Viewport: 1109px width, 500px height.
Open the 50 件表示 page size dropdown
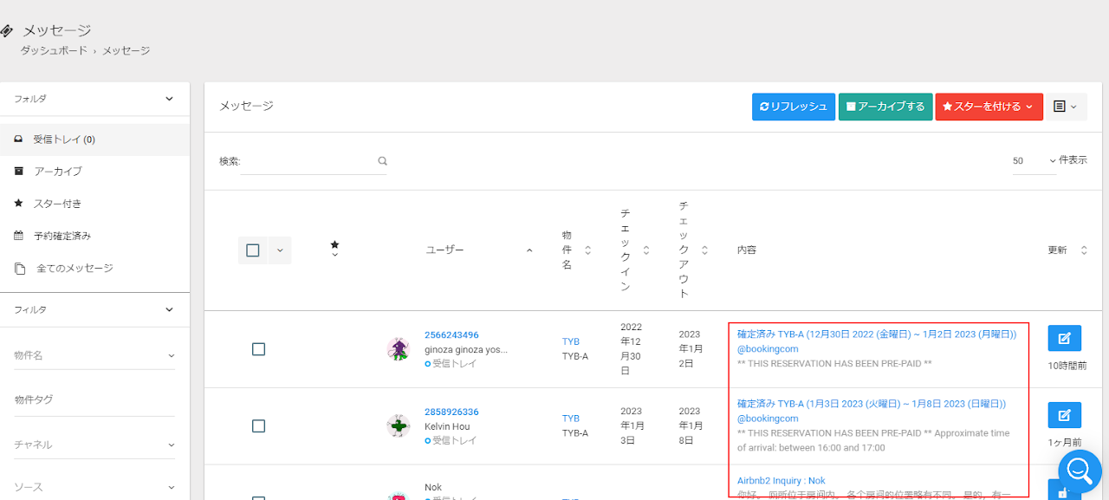1034,161
